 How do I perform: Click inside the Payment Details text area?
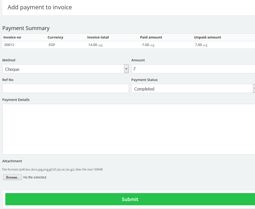pyautogui.click(x=129, y=129)
